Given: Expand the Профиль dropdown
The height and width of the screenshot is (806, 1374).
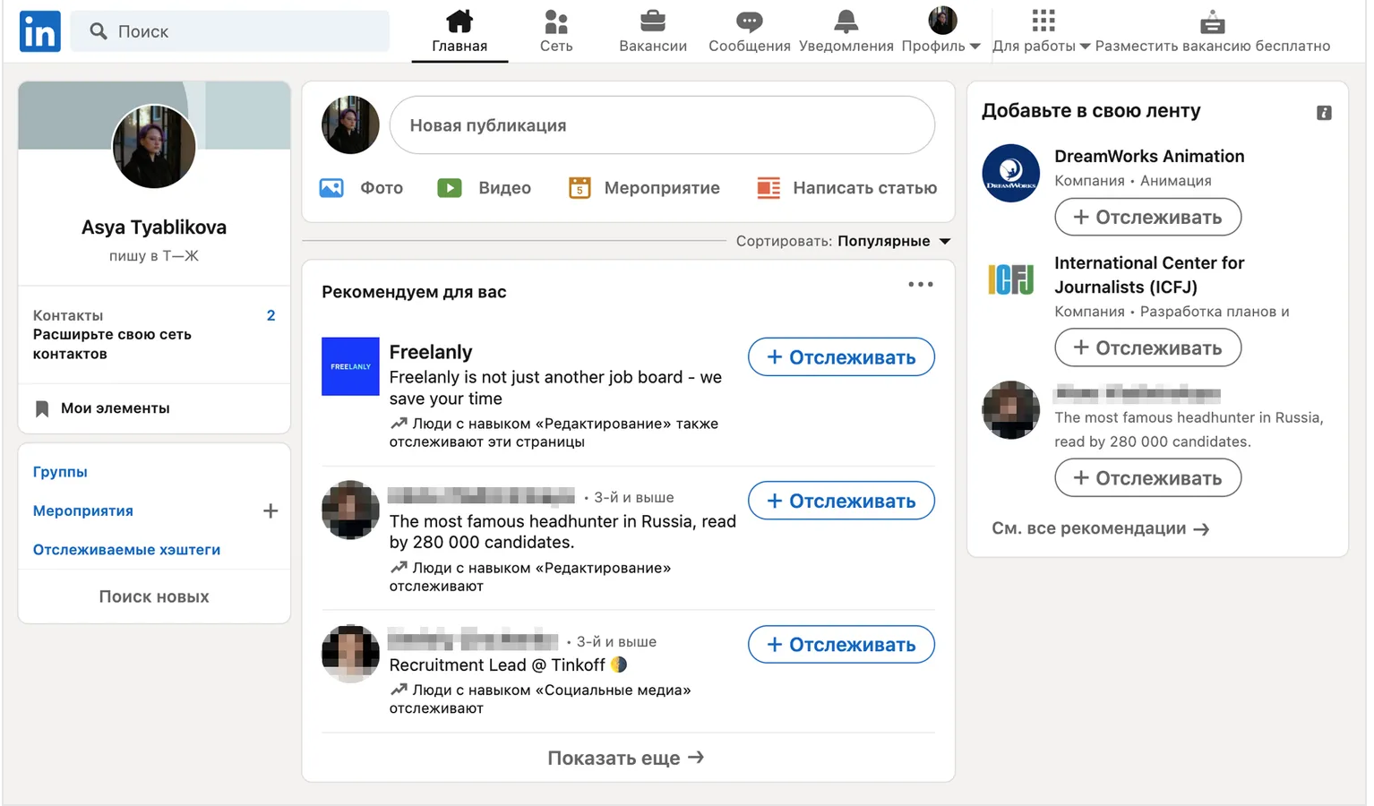Looking at the screenshot, I should click(941, 46).
